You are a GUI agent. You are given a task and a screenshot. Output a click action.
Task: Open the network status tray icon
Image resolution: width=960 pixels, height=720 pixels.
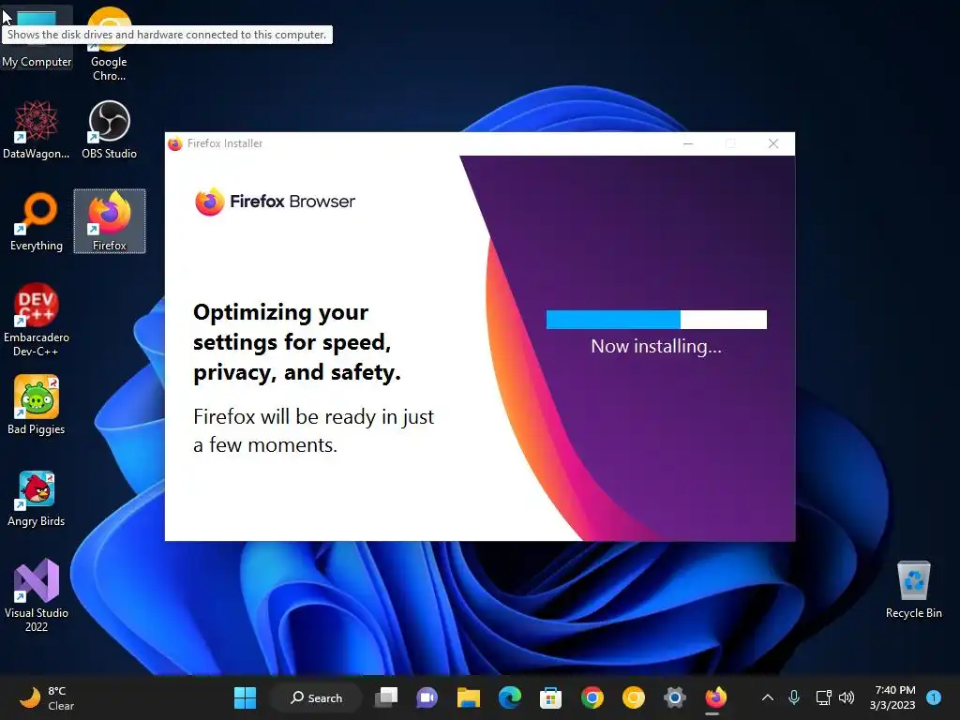click(x=823, y=697)
